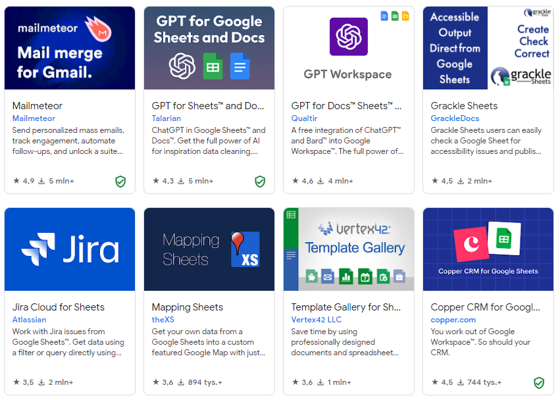Click the green verified shield on Mailmeteor card
The width and height of the screenshot is (560, 400).
(120, 182)
